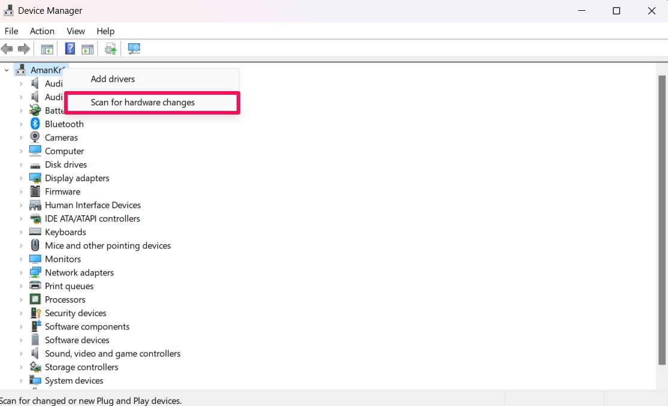Click the Mice and other pointing devices icon
The width and height of the screenshot is (668, 406).
[x=35, y=245]
